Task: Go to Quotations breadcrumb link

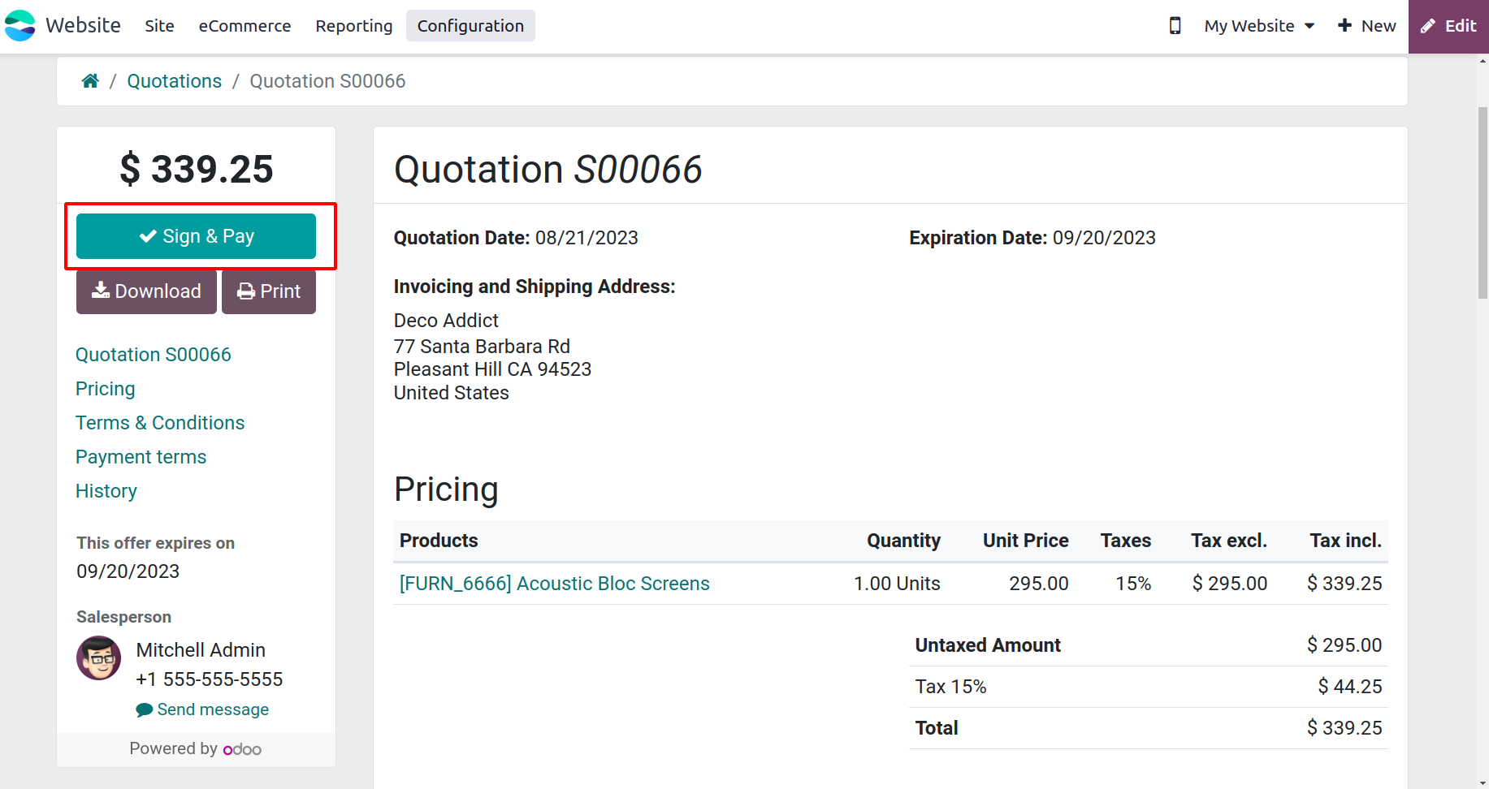Action: (x=175, y=81)
